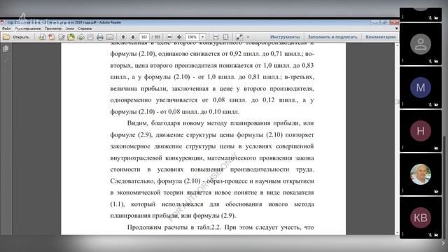This screenshot has height=252, width=448.
Task: Click the participant panel's vertical scrollbar
Action: coord(444,188)
